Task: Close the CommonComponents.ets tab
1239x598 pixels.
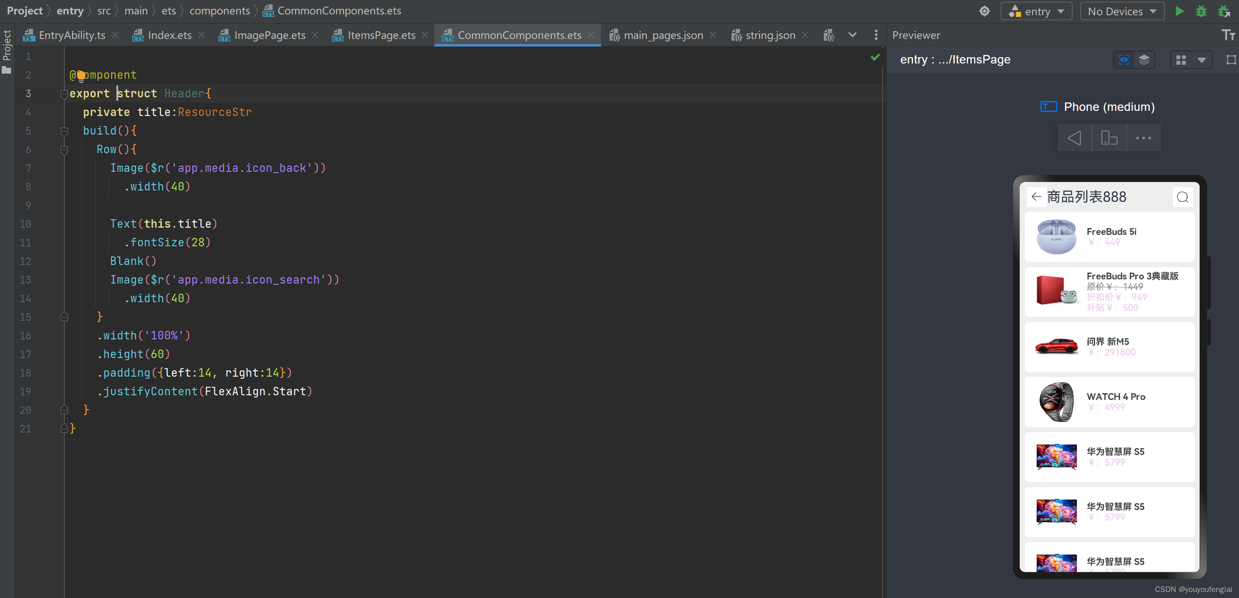Action: (x=591, y=35)
